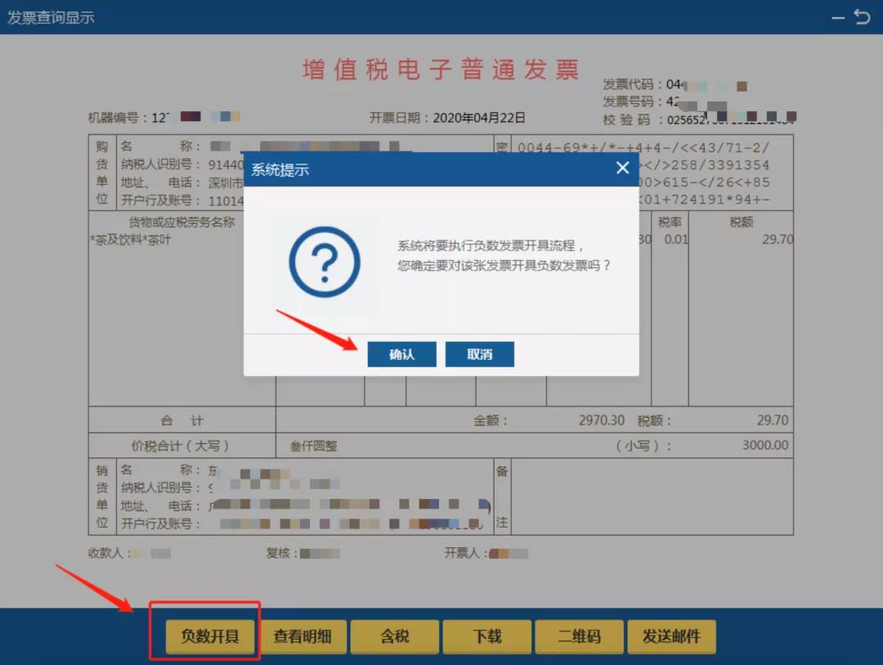Click the 发票号码 label
Viewport: 883px width, 665px height.
[629, 101]
